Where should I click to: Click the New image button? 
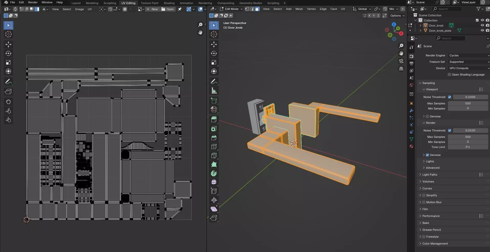point(153,9)
